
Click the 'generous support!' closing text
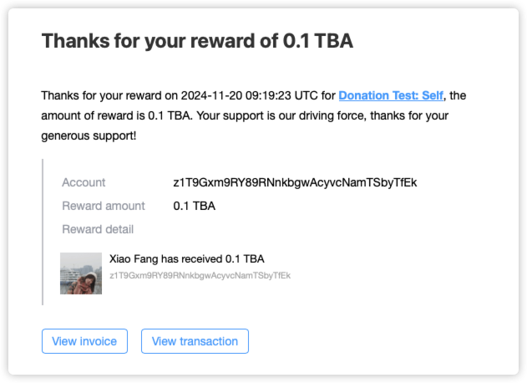tap(89, 135)
